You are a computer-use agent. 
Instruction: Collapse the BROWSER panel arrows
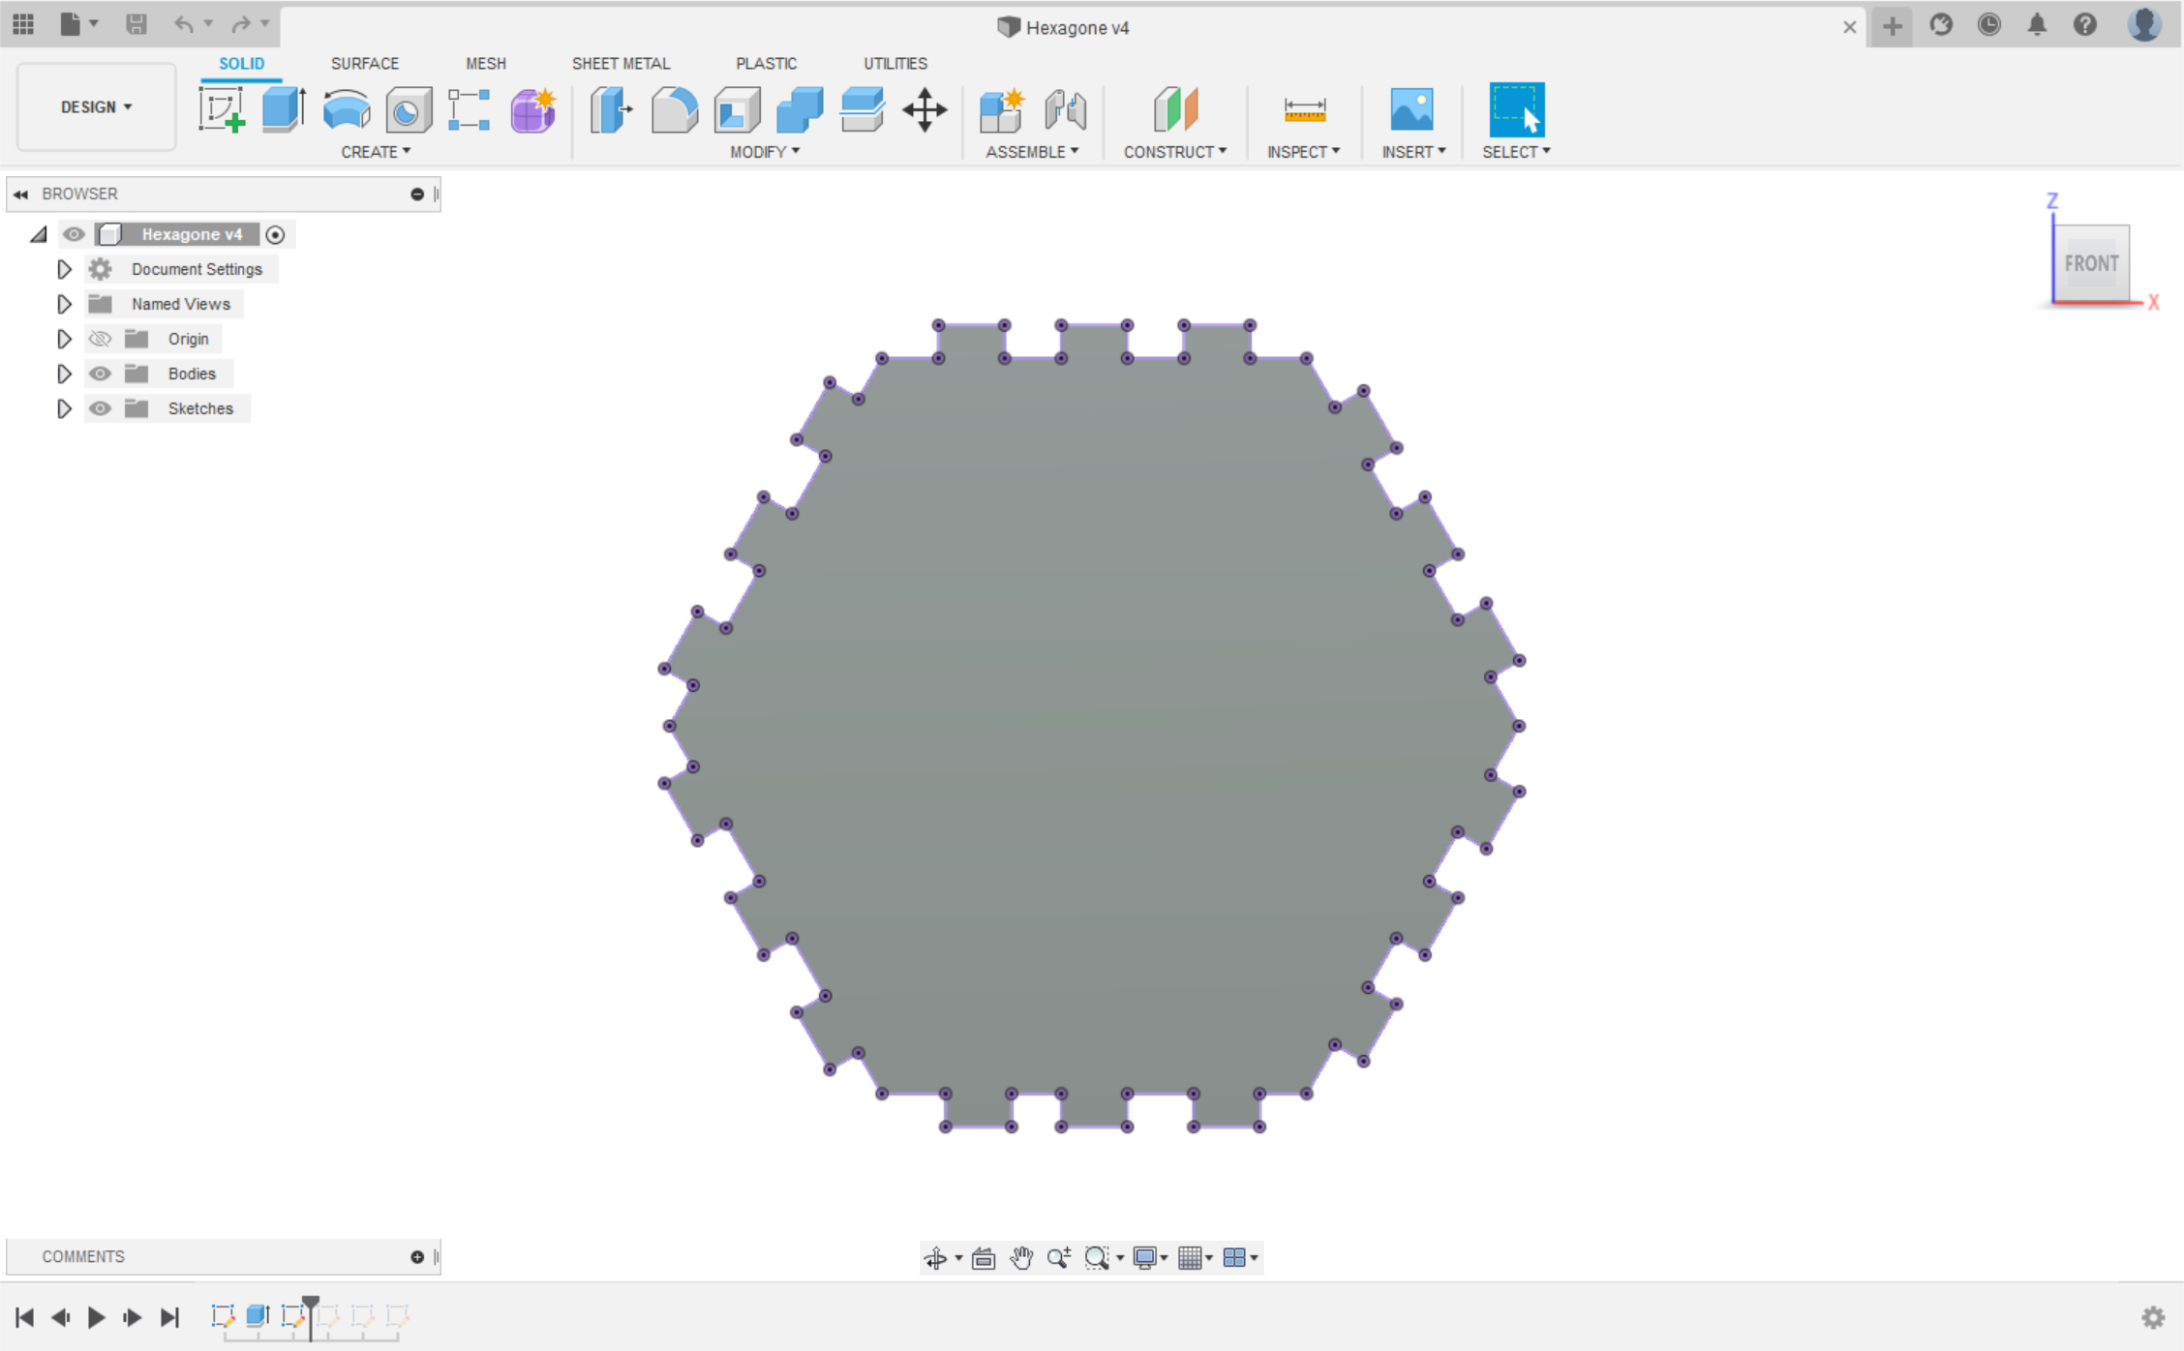[20, 194]
